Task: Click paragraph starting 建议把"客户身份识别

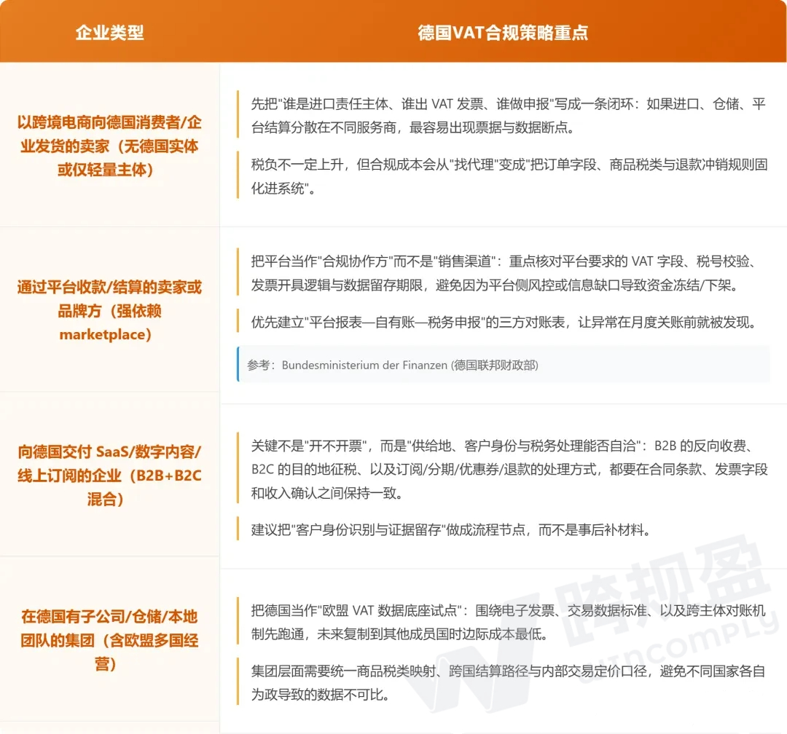Action: tap(450, 529)
